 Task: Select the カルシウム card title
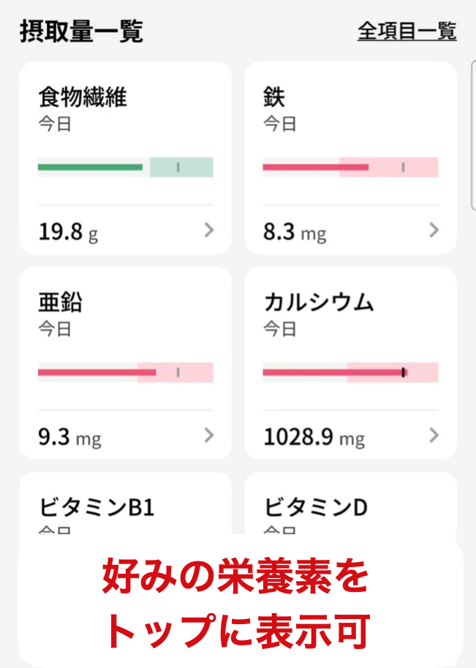coord(318,302)
